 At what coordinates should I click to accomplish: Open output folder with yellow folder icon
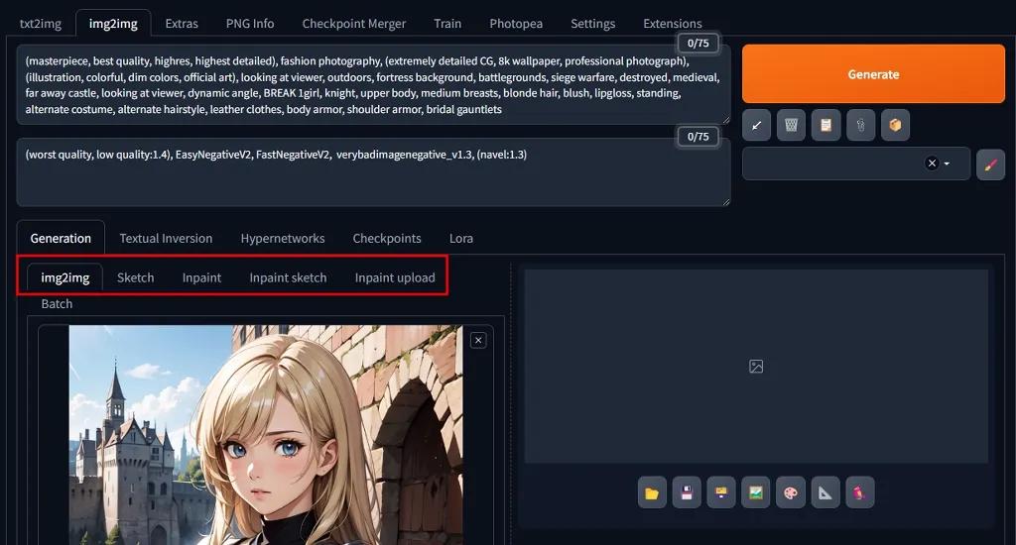652,492
